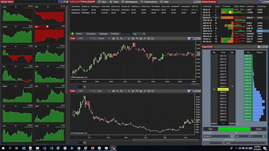Switch to the Positions tab

pyautogui.click(x=115, y=34)
